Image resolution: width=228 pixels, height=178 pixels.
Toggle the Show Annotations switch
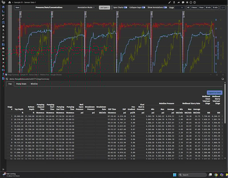click(165, 7)
